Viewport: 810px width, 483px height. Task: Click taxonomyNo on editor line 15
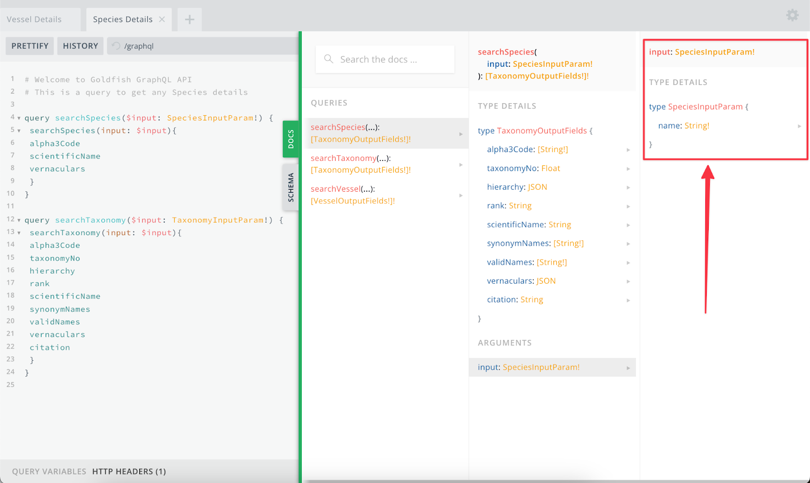(x=55, y=258)
